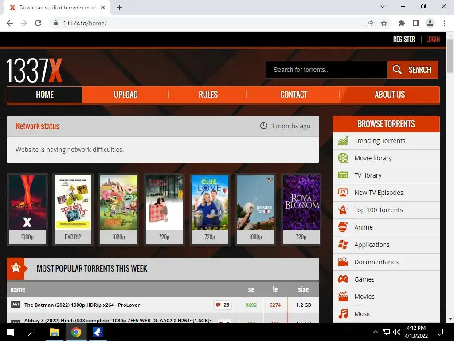This screenshot has height=341, width=454.
Task: Click seeders value 9692
Action: tap(251, 305)
